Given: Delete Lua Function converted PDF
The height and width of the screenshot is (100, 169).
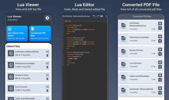Looking at the screenshot, I should point(160,63).
